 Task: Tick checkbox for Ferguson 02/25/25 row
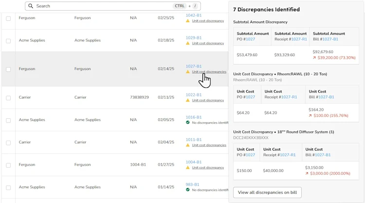click(8, 18)
